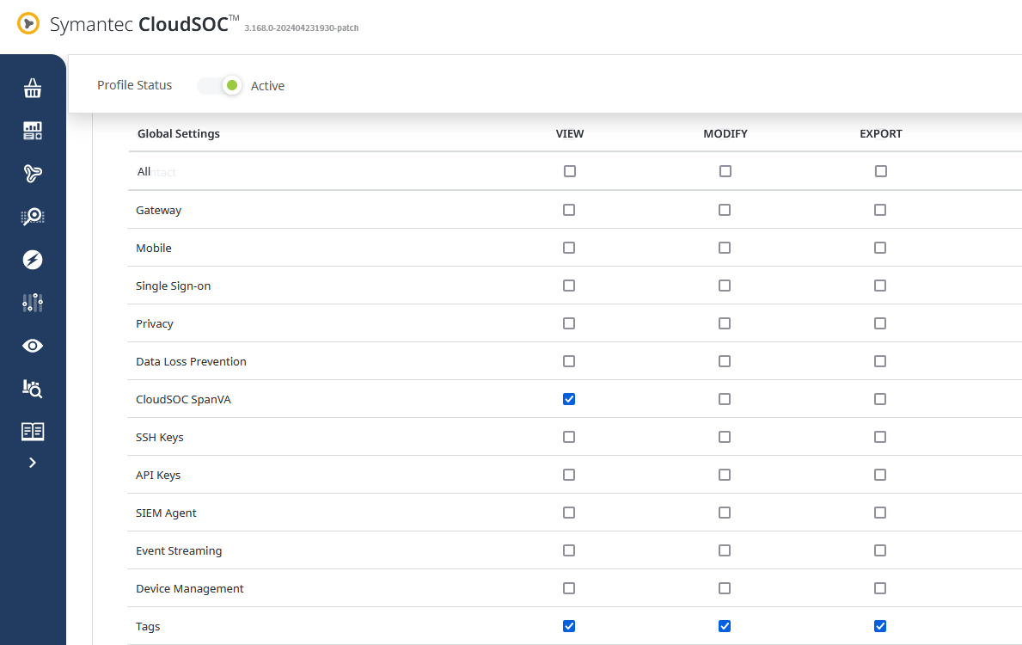Click the basket icon in the sidebar
Image resolution: width=1022 pixels, height=645 pixels.
click(x=33, y=88)
